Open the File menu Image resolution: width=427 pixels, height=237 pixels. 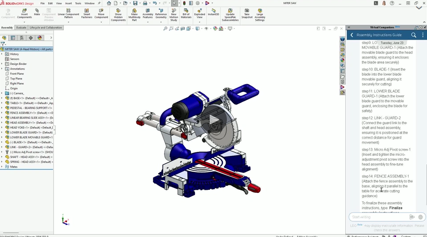(42, 3)
